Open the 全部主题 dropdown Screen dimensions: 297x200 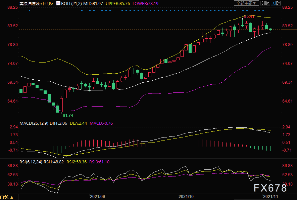pos(246,3)
